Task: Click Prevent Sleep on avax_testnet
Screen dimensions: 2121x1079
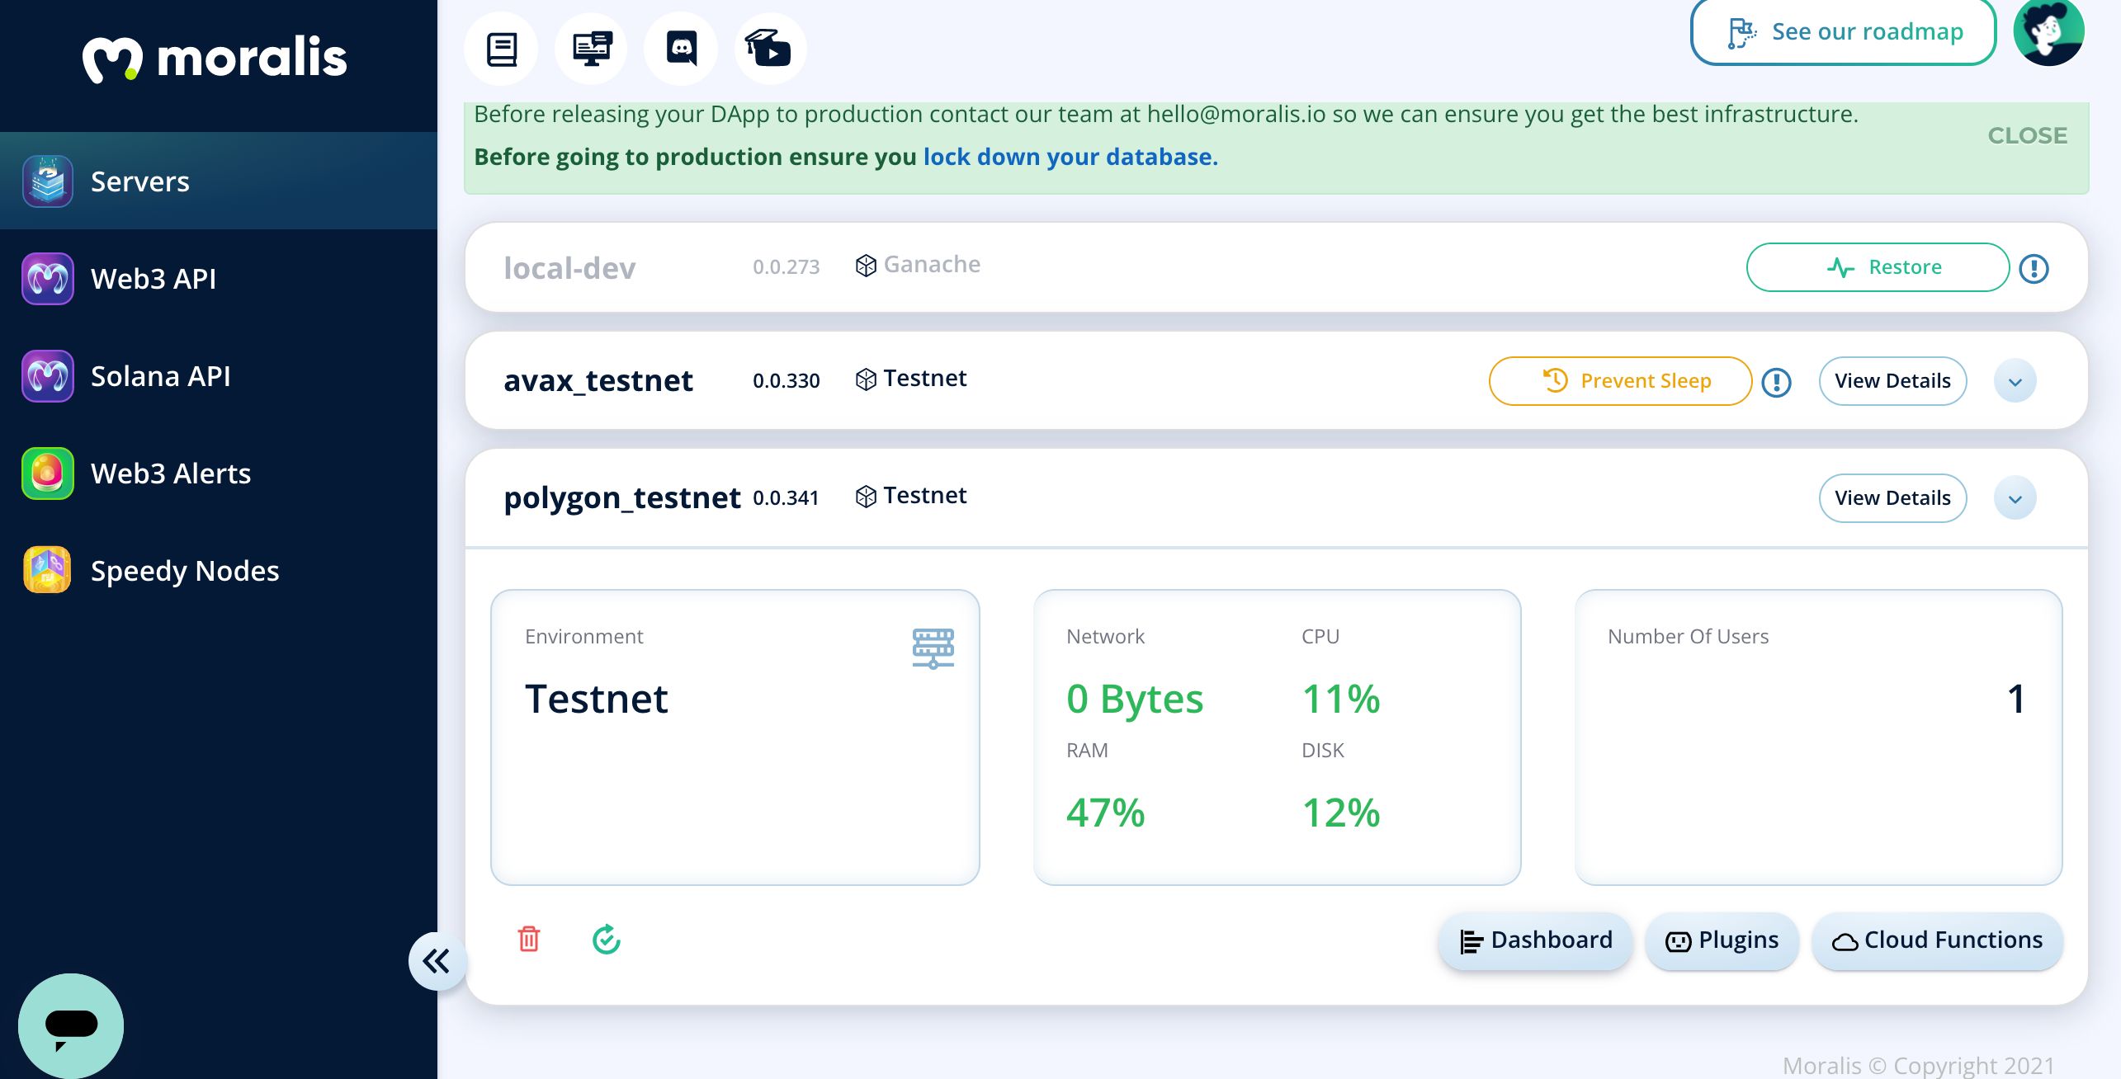Action: [1620, 381]
